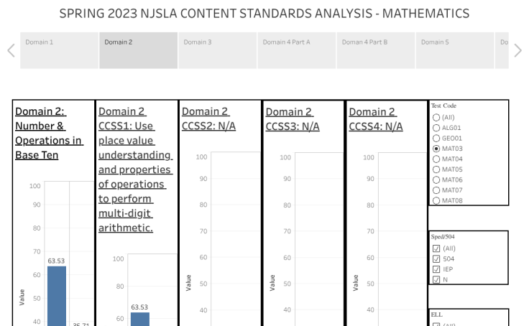Toggle the N checkbox under Sped/504
This screenshot has width=529, height=326.
click(x=436, y=280)
